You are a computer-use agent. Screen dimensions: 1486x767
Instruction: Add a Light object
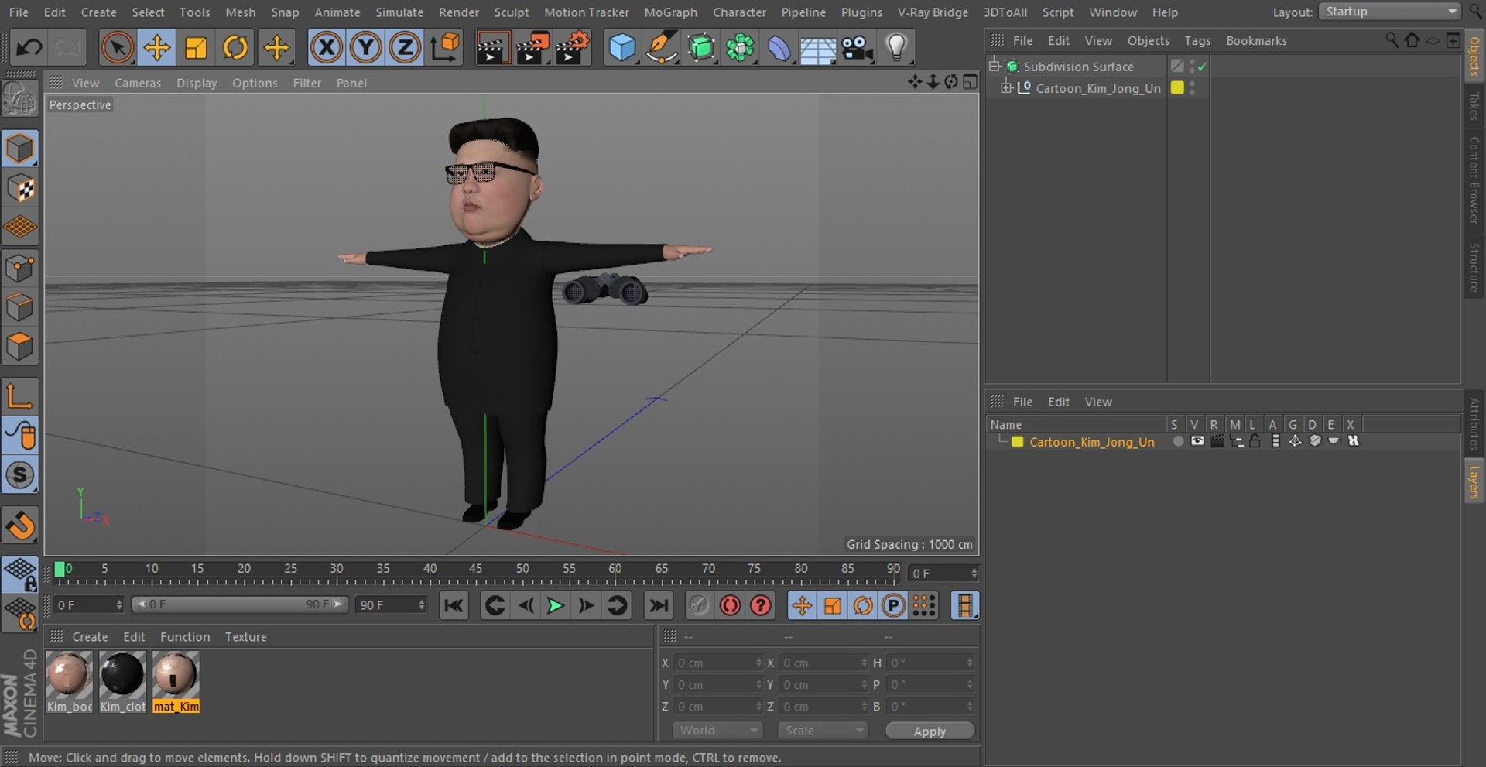(x=896, y=48)
